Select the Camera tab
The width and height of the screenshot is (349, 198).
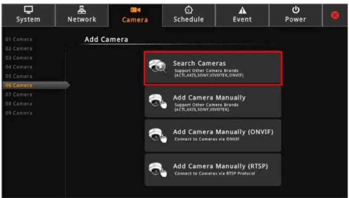tap(135, 15)
